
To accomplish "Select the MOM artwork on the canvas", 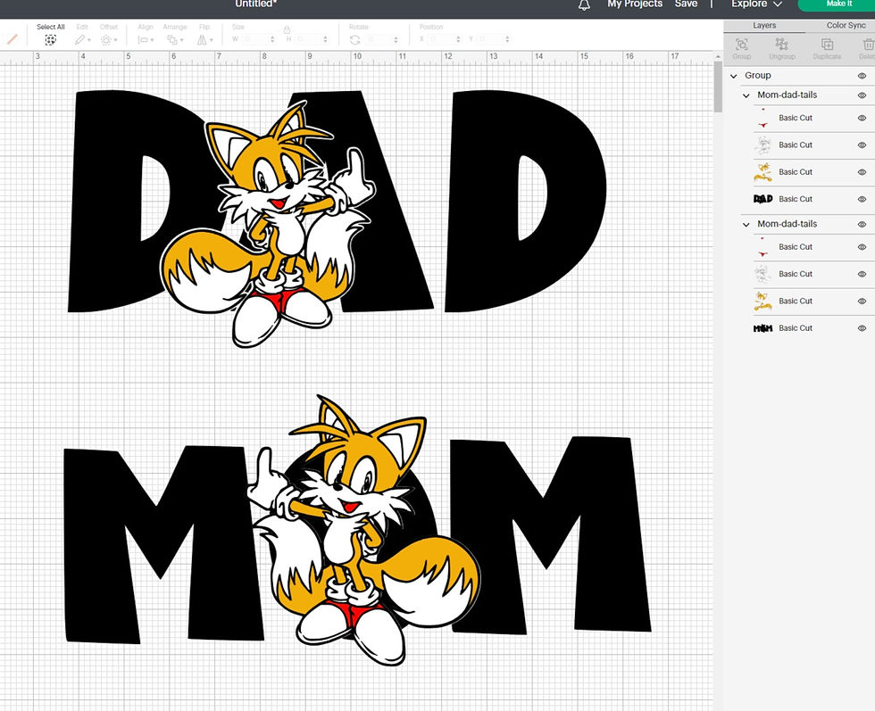I will [357, 530].
